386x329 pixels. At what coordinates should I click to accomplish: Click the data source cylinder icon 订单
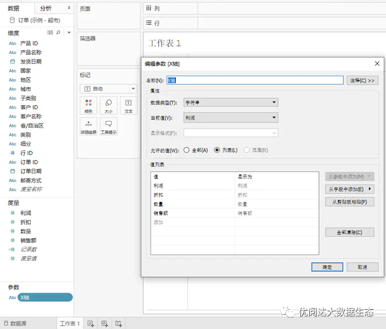pos(12,20)
